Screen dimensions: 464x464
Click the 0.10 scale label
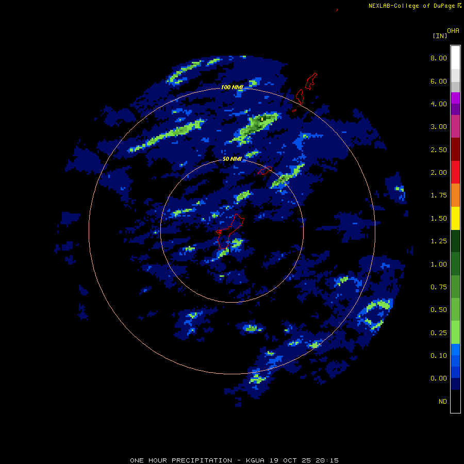point(439,356)
